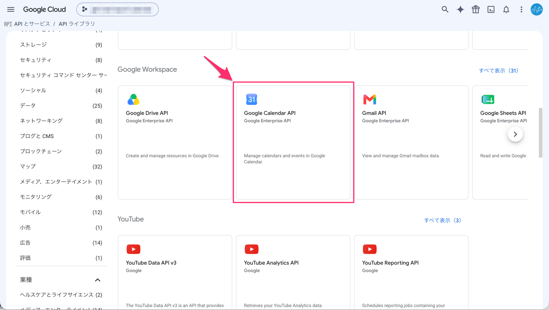Open the Google Sheets API title
This screenshot has height=310, width=549.
tap(503, 113)
